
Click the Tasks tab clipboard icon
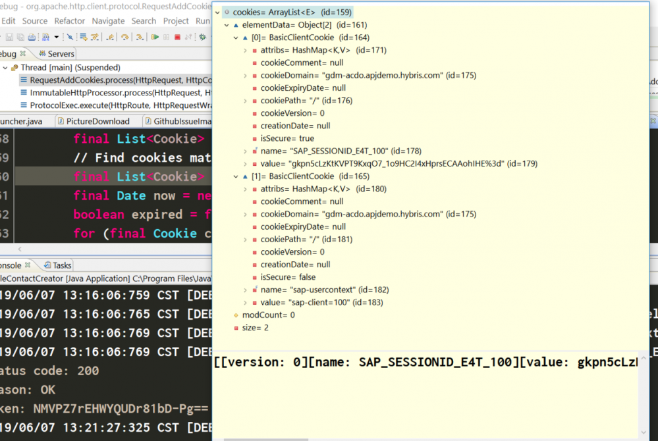click(47, 265)
